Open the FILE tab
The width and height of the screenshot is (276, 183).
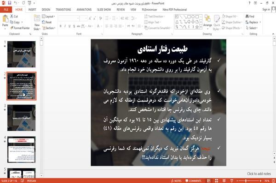pos(6,10)
